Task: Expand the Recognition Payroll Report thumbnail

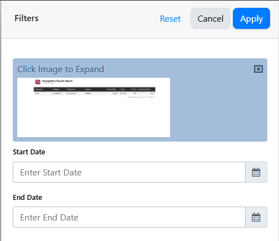Action: 93,107
